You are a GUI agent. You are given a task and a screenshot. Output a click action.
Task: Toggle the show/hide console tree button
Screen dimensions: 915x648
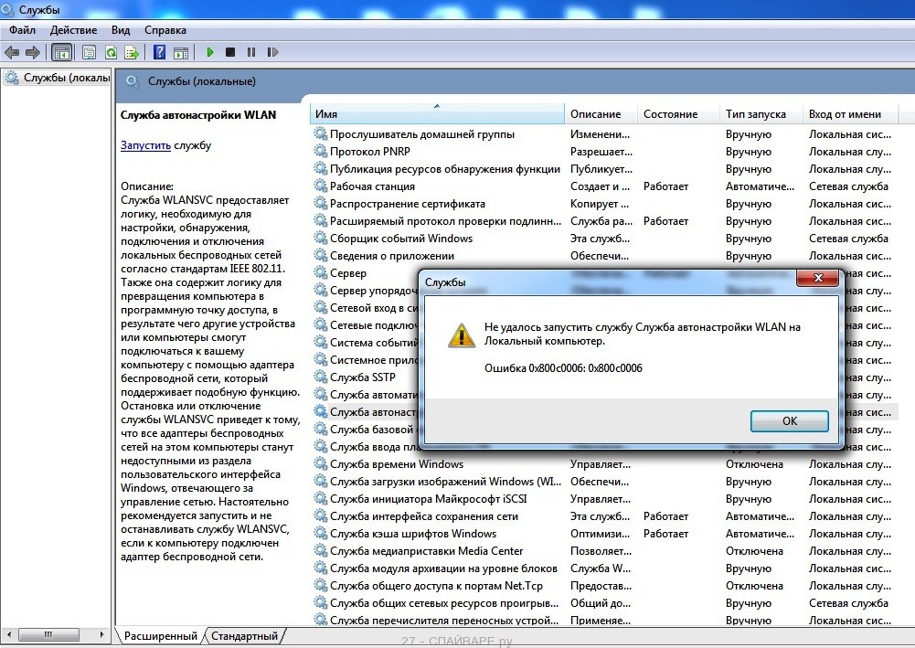62,52
